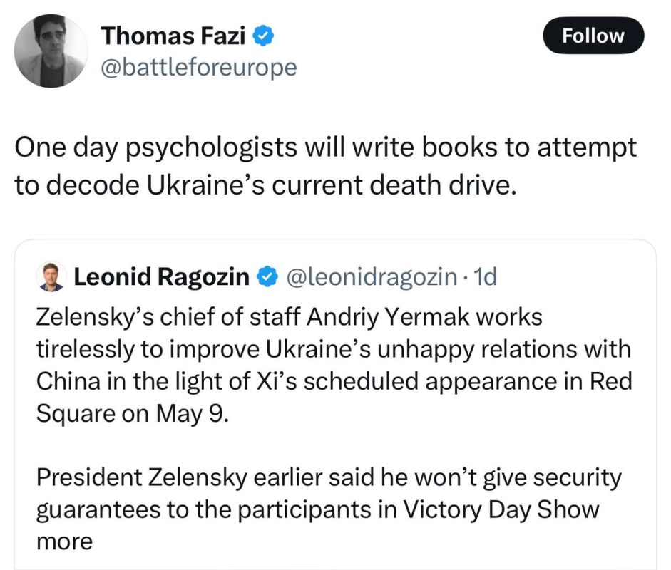Click the Follow button

tap(593, 36)
